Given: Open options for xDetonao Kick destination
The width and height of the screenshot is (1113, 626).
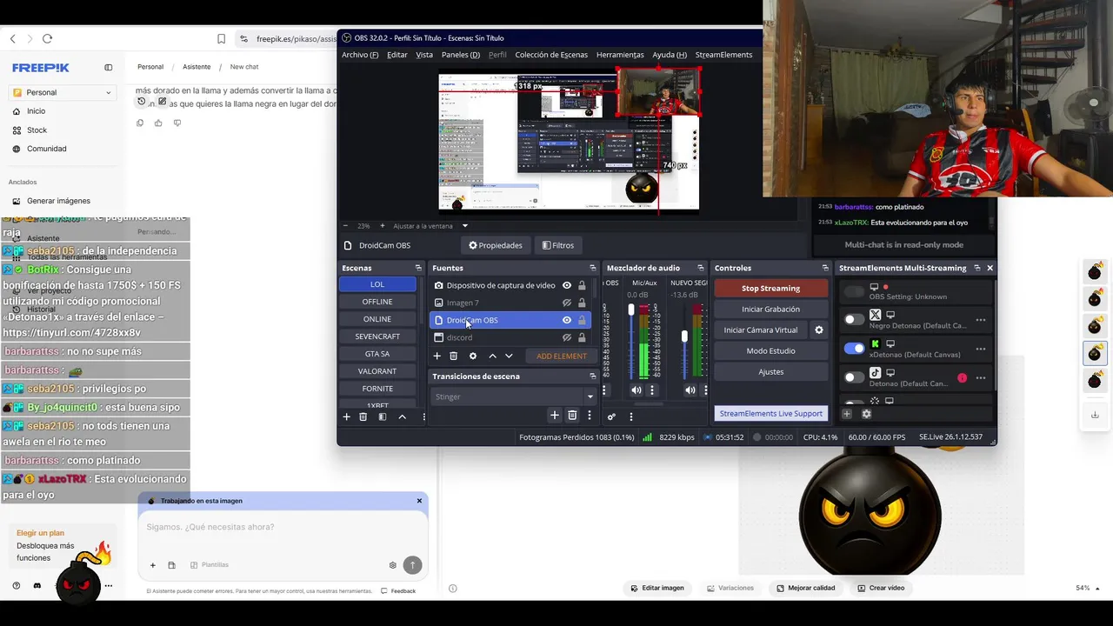Looking at the screenshot, I should point(981,349).
